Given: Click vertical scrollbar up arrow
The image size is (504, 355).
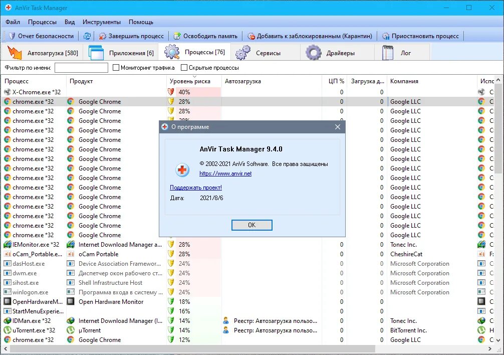Looking at the screenshot, I should click(498, 79).
